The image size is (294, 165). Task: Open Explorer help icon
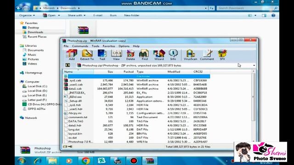click(x=273, y=15)
